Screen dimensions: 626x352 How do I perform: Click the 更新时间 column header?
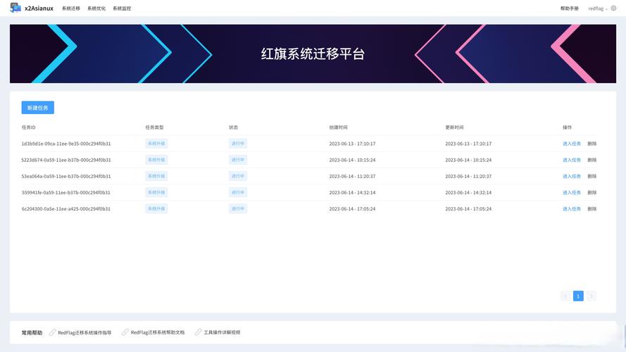454,127
